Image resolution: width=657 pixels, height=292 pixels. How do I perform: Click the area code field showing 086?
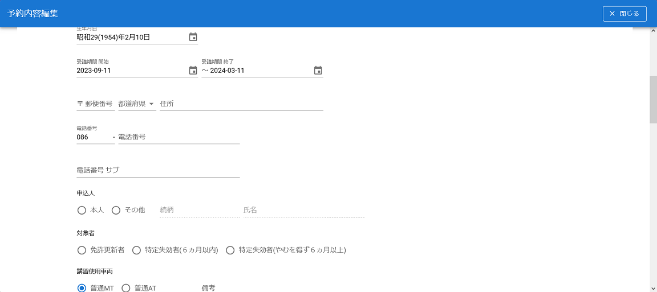click(95, 137)
